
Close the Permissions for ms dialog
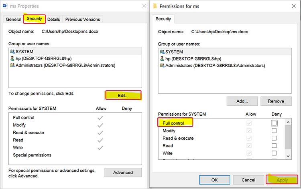[x=294, y=6]
